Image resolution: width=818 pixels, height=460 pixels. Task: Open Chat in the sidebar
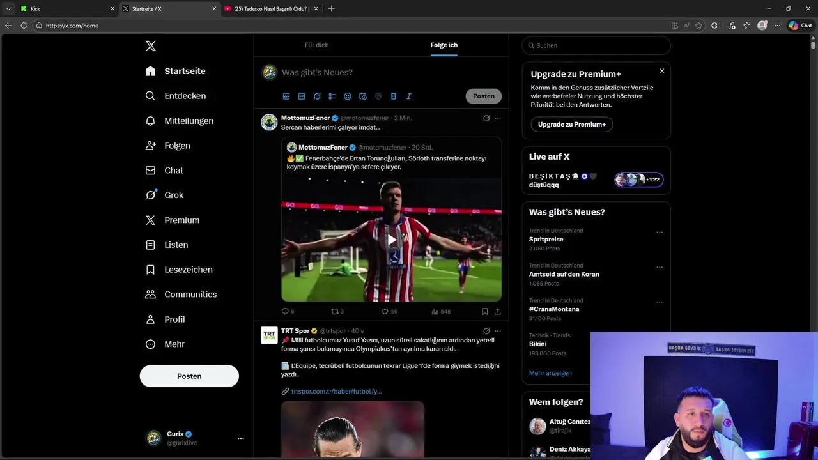click(164, 171)
